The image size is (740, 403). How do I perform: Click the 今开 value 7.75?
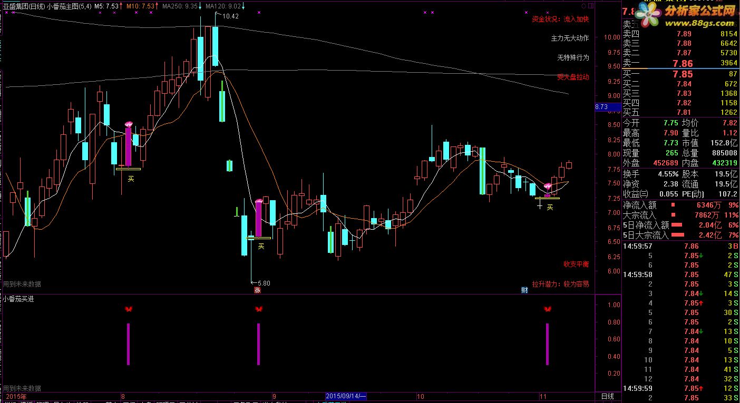click(x=670, y=123)
